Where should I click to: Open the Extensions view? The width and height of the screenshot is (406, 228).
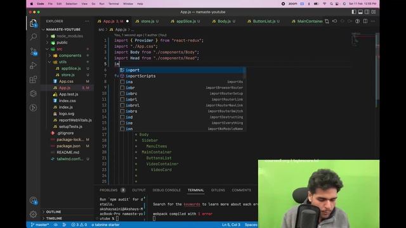click(33, 79)
